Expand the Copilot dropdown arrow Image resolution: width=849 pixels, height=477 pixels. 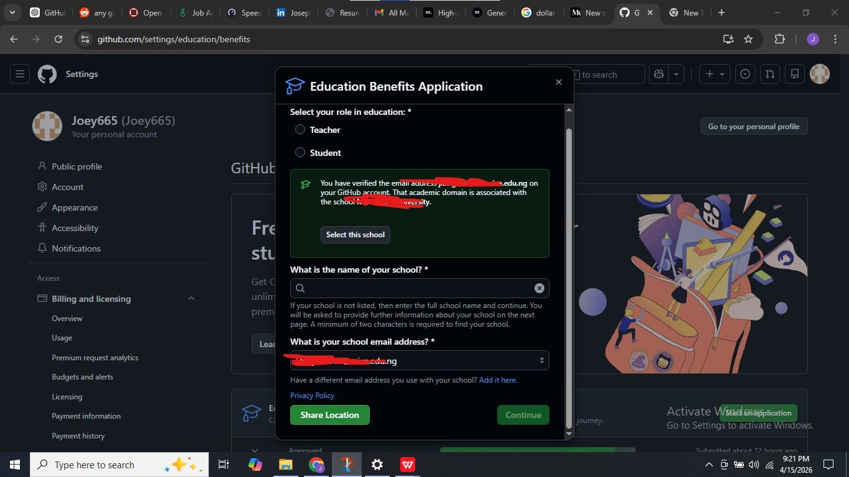tap(676, 74)
